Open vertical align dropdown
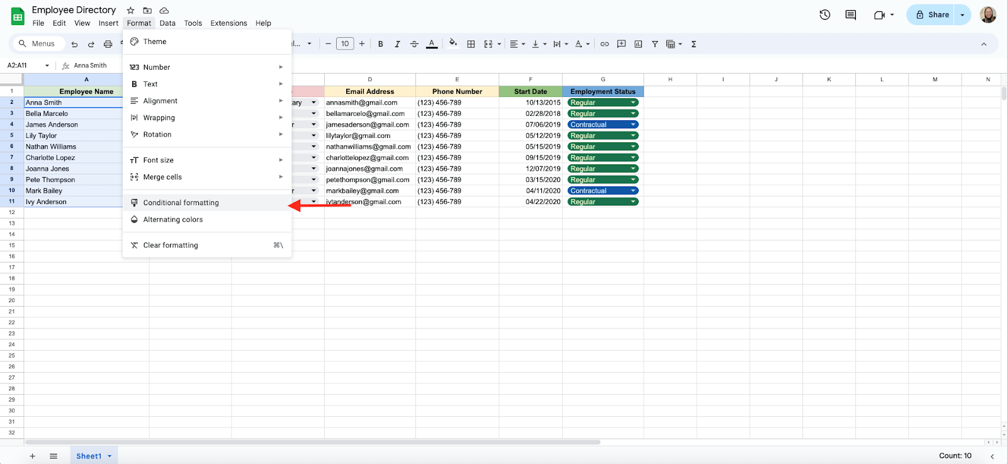The image size is (1007, 464). [539, 44]
